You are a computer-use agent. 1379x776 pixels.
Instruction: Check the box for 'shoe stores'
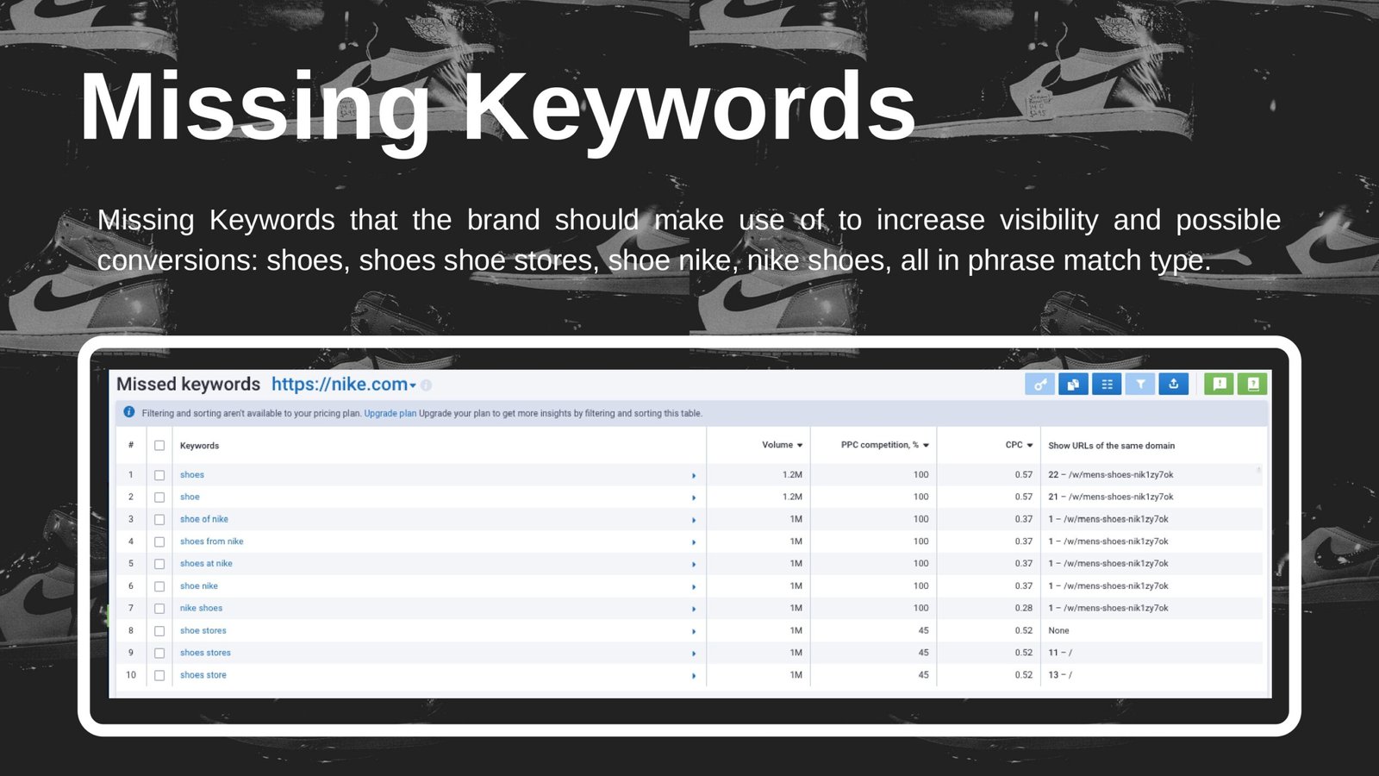tap(159, 631)
